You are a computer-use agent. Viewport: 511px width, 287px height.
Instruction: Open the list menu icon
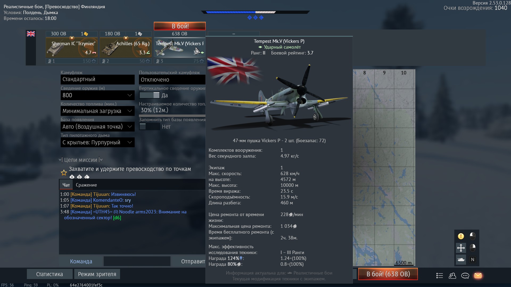[439, 276]
